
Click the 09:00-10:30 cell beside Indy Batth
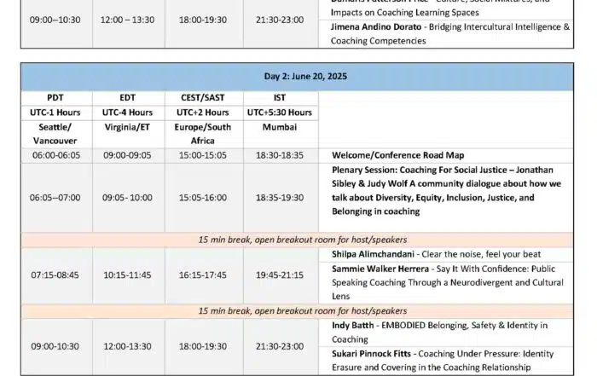(x=56, y=347)
